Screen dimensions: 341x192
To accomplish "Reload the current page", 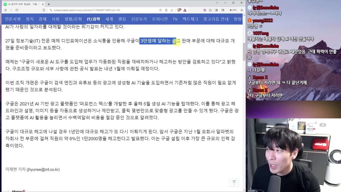I will (x=17, y=10).
